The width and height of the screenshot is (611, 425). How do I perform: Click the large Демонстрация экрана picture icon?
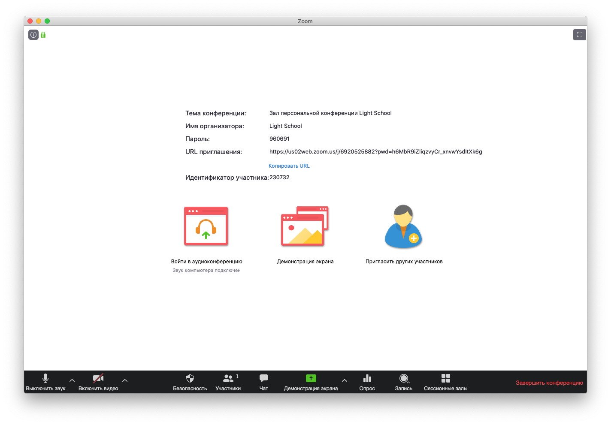pyautogui.click(x=305, y=226)
